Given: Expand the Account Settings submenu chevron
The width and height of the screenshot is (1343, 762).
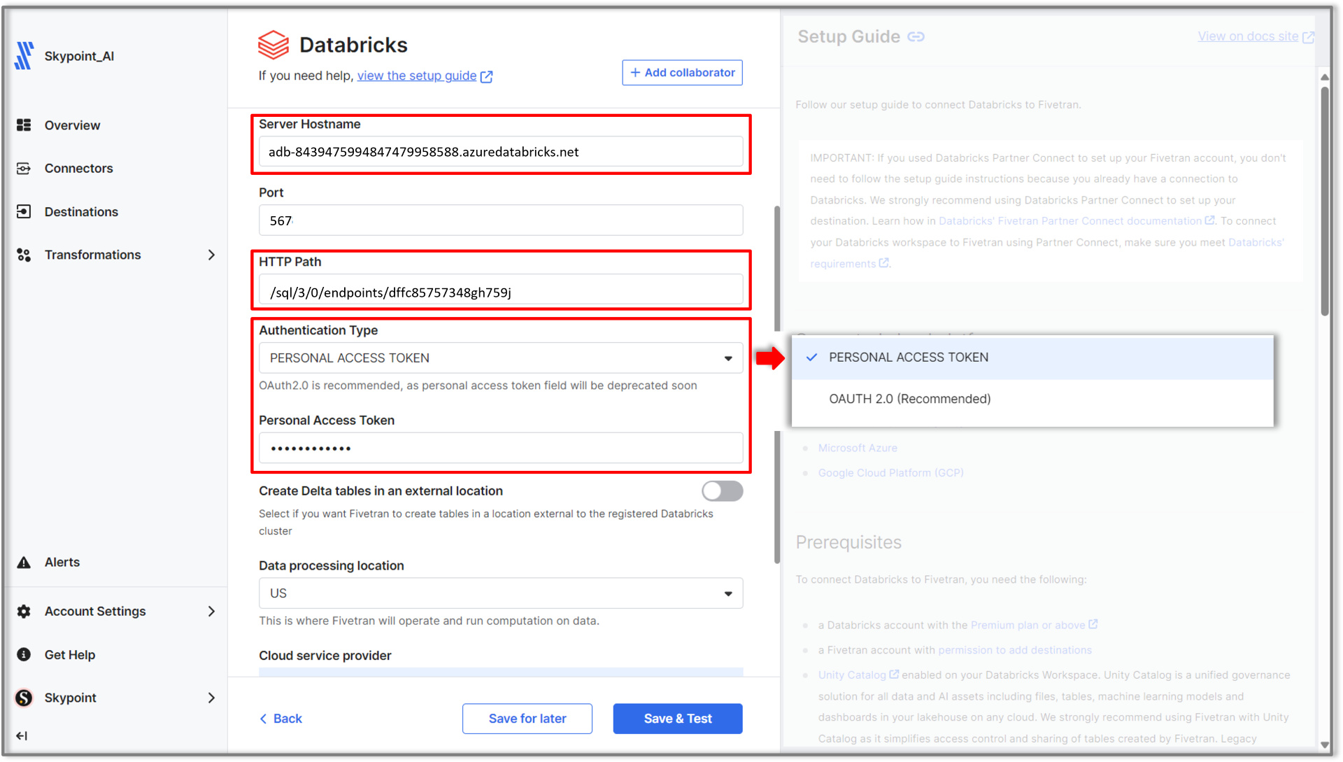Looking at the screenshot, I should pyautogui.click(x=211, y=612).
